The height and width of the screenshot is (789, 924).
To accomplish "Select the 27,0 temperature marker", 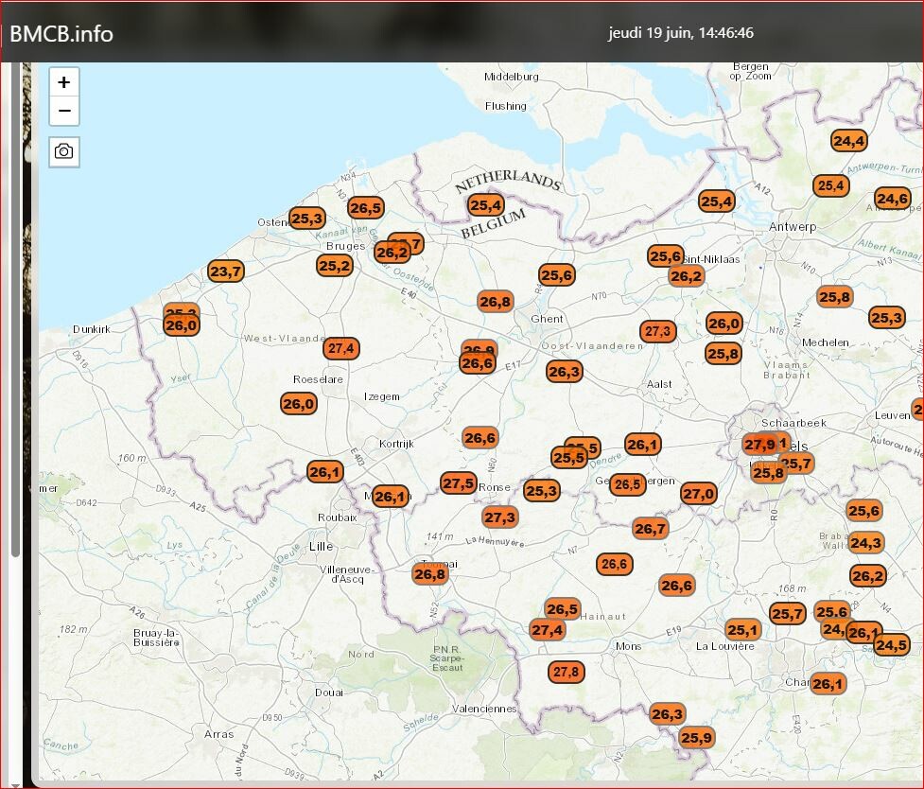I will [699, 493].
